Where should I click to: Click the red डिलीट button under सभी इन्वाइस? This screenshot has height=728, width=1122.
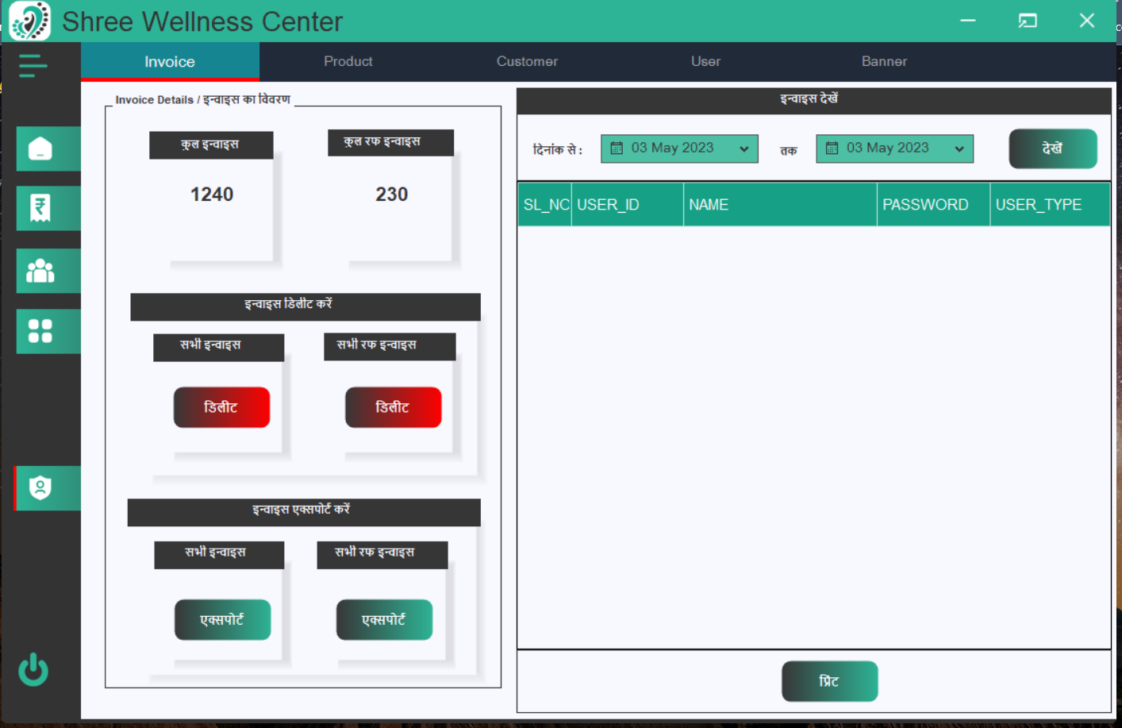coord(221,406)
